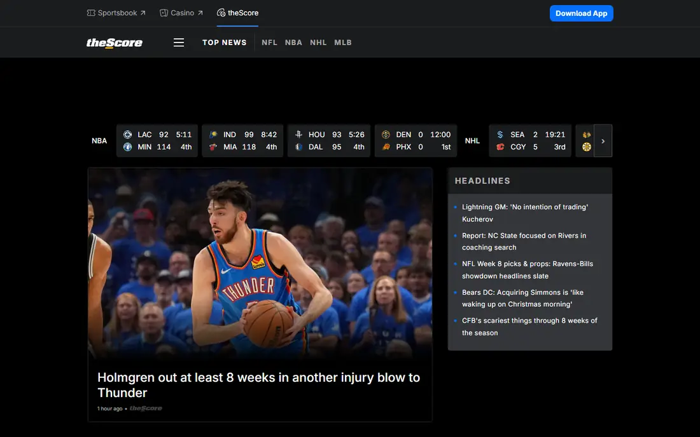This screenshot has height=437, width=700.
Task: Click the Flames team logo
Action: (500, 147)
